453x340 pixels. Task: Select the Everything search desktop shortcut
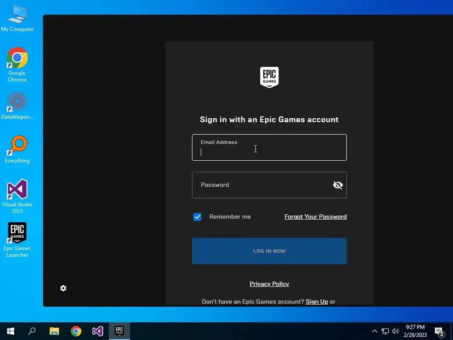point(17,150)
